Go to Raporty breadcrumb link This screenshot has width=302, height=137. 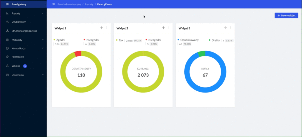click(89, 4)
